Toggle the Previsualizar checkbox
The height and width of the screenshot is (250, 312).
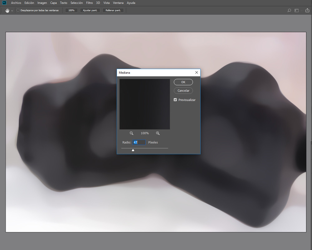(175, 100)
